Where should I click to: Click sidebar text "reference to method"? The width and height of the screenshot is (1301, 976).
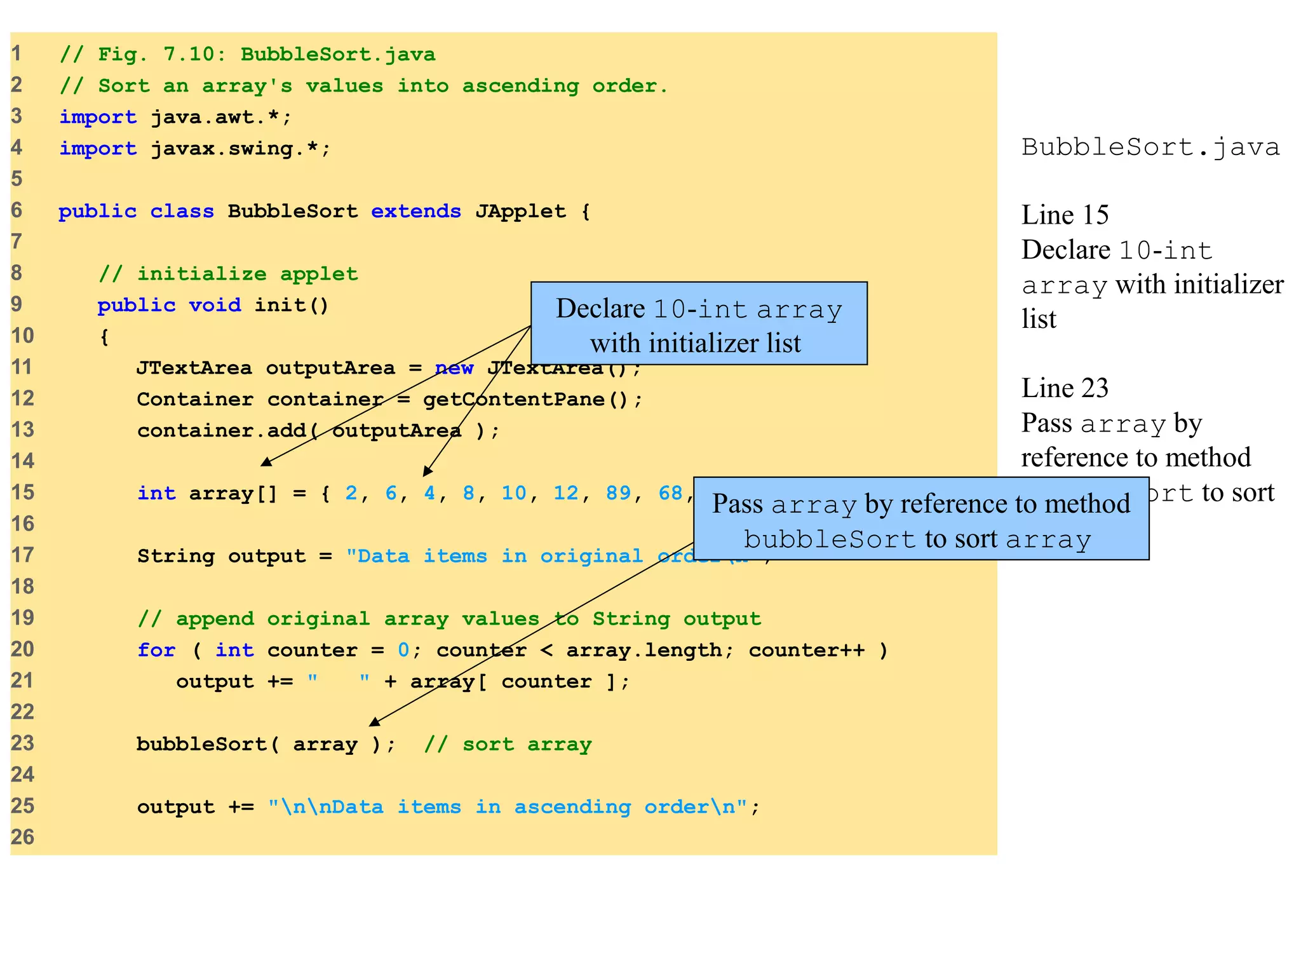coord(1136,457)
